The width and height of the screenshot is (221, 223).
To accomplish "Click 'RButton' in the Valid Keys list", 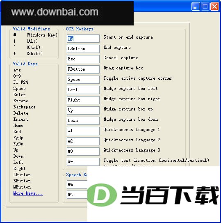I will click(x=22, y=181).
